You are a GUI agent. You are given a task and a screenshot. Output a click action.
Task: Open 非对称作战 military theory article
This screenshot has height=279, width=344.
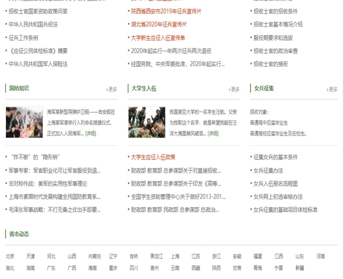coord(54,184)
